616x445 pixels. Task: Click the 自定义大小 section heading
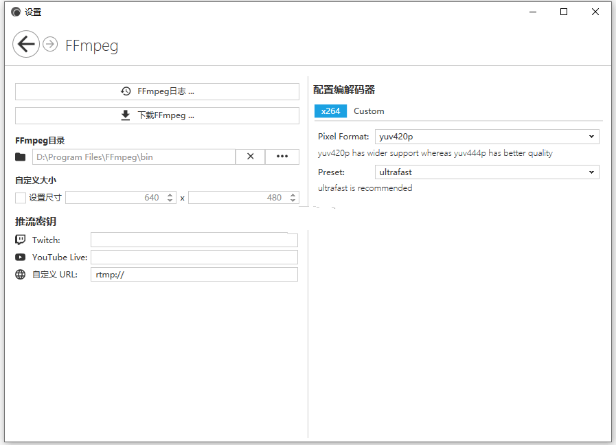pos(36,181)
